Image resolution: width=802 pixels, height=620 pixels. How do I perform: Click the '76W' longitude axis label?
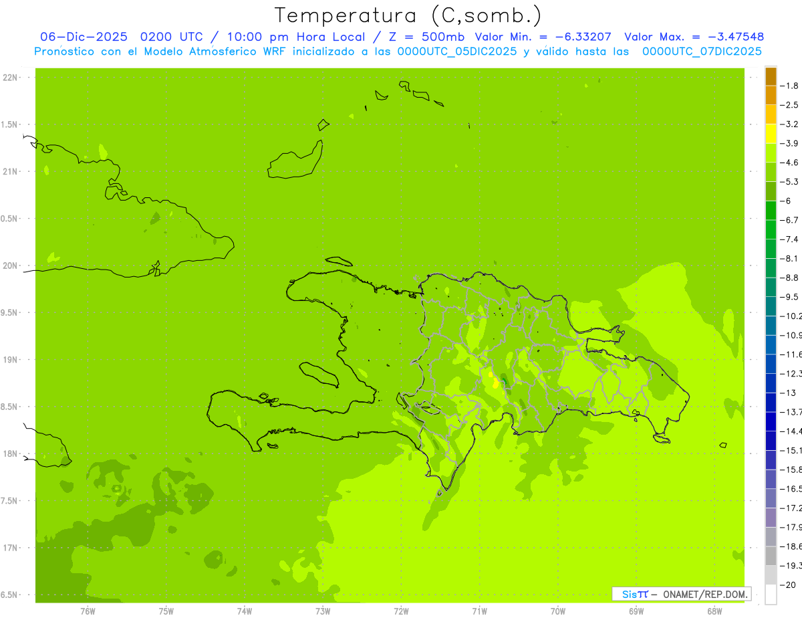click(x=88, y=611)
